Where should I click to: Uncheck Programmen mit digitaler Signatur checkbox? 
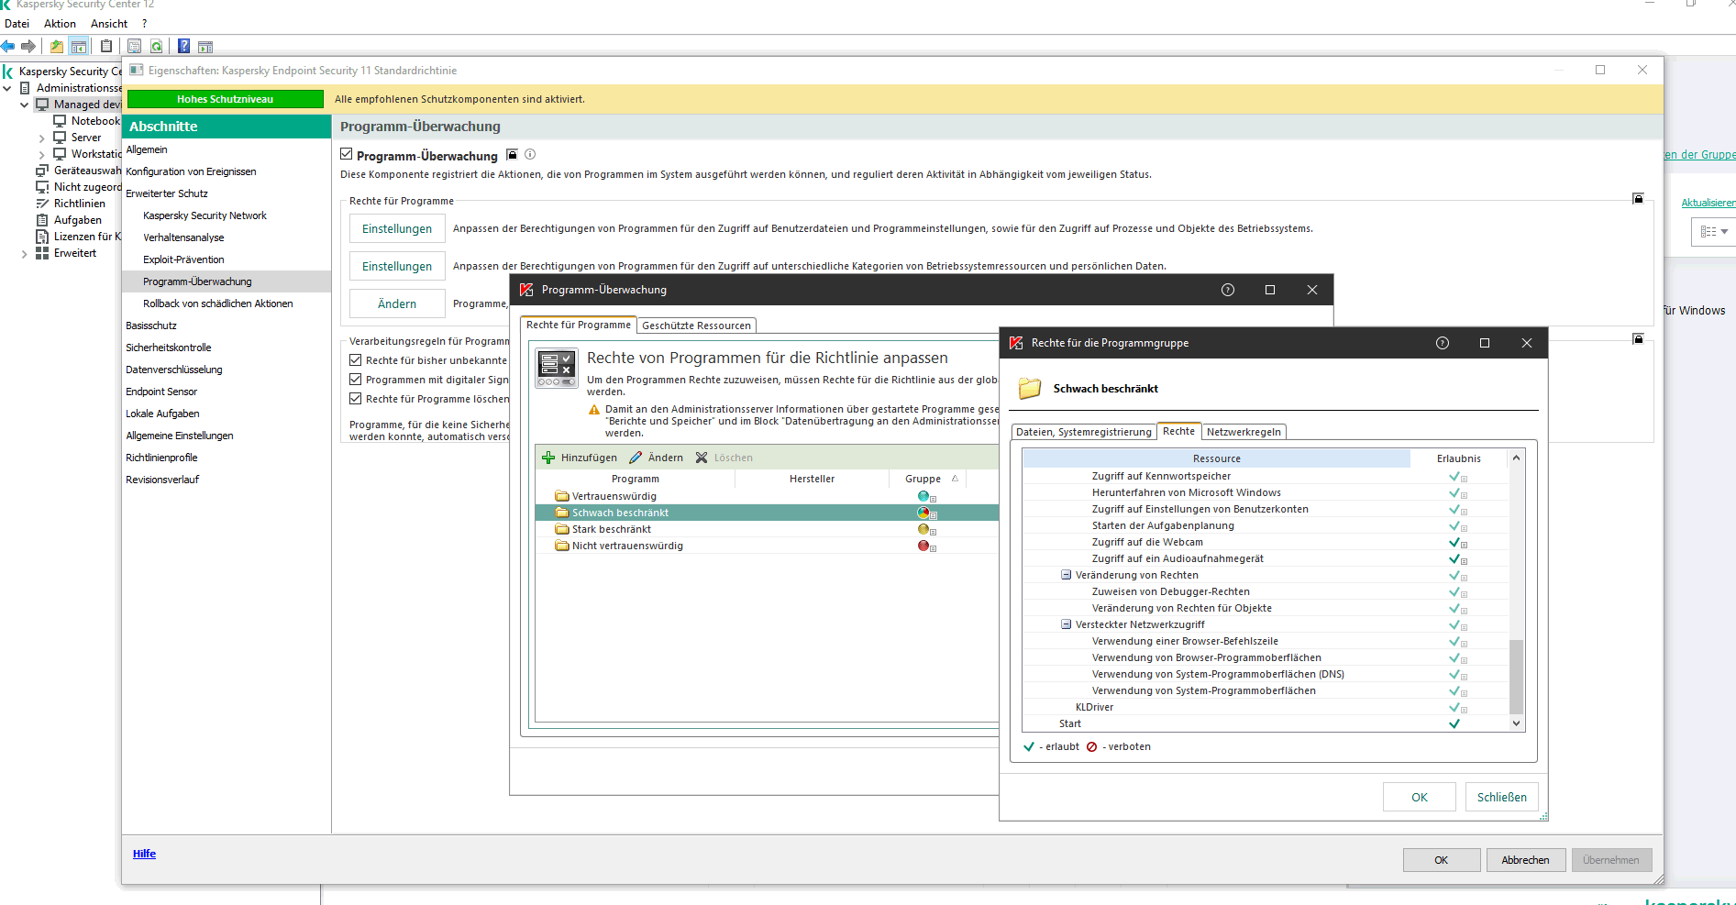tap(356, 380)
